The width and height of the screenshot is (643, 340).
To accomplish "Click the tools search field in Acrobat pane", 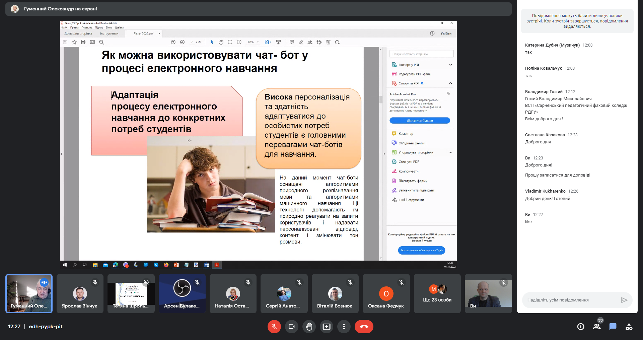I will pos(421,54).
